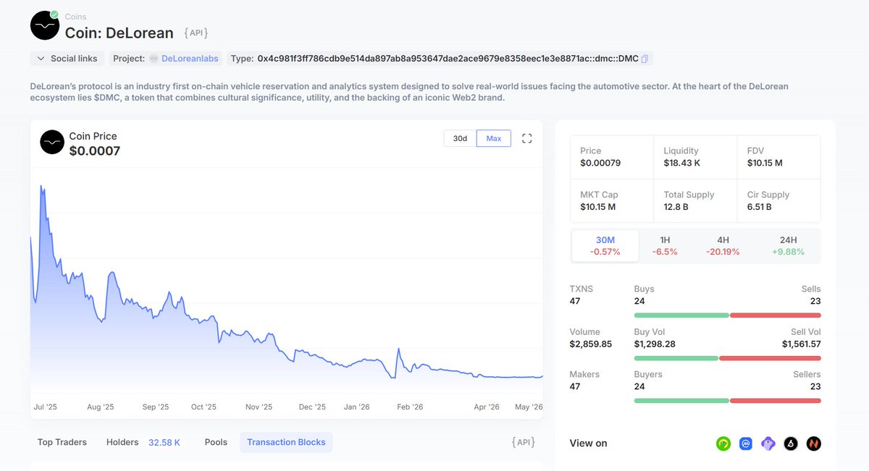Click the Coin: DeLorean title
869x471 pixels.
(x=119, y=33)
